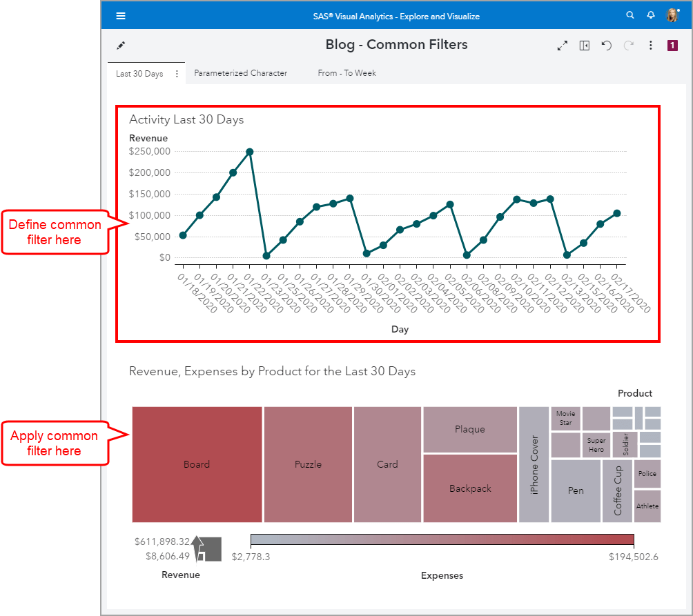This screenshot has width=693, height=616.
Task: Select the Board tile in the treemap
Action: (197, 464)
